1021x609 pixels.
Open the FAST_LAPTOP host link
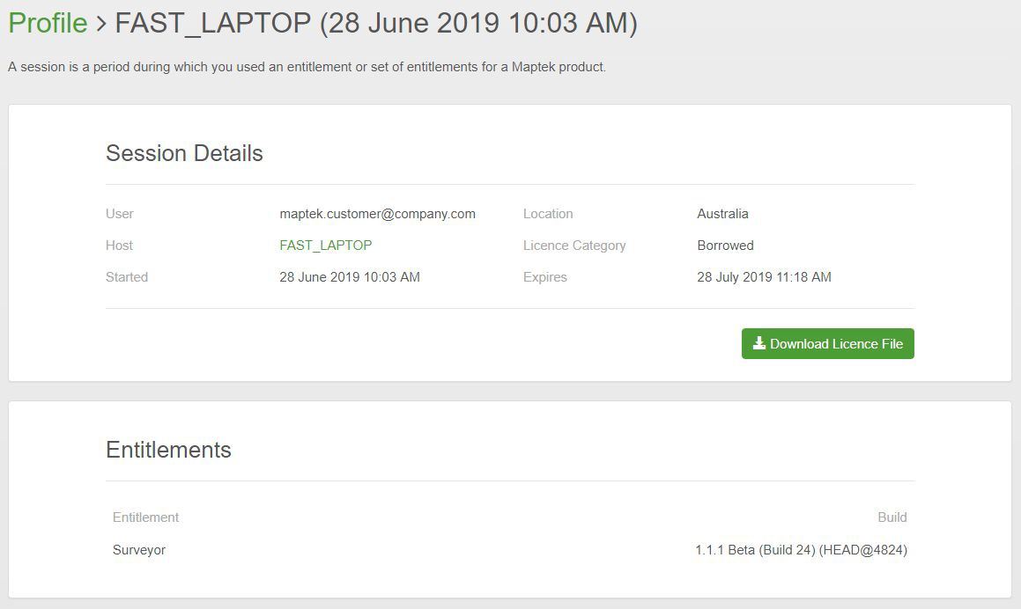(x=325, y=246)
